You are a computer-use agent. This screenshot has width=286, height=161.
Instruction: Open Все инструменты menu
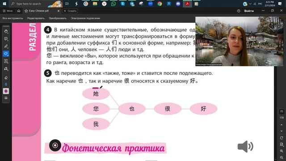click(x=13, y=18)
